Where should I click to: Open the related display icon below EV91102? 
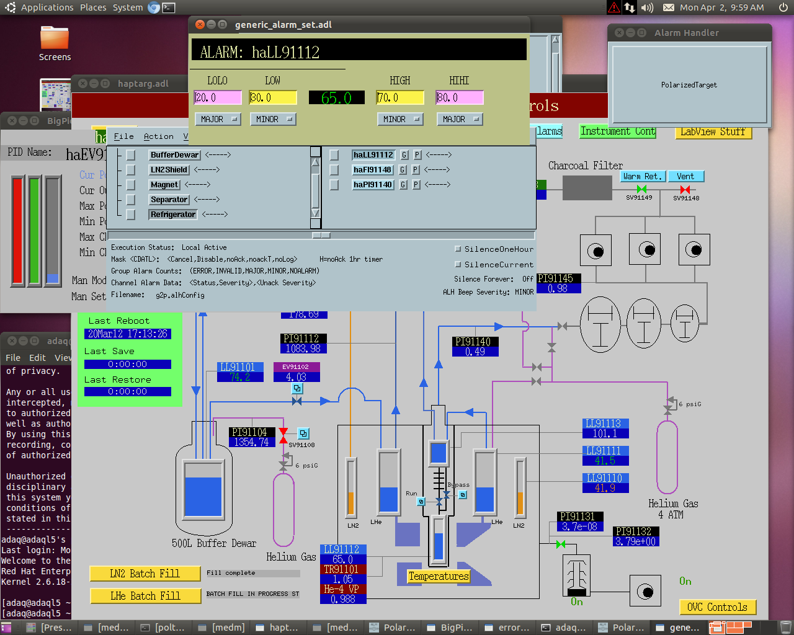click(x=297, y=388)
